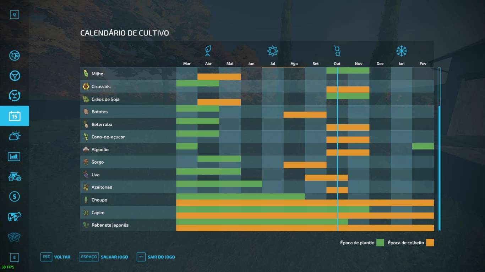Click the ESC Voltar button
The width and height of the screenshot is (485, 272).
click(56, 257)
